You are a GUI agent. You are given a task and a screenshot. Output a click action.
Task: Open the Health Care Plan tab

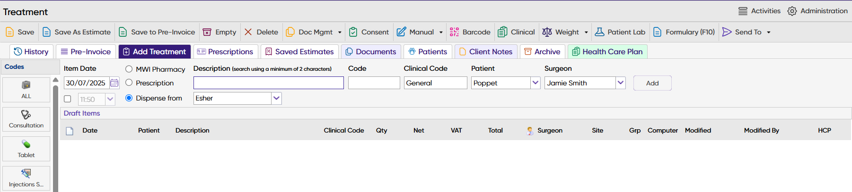click(607, 52)
